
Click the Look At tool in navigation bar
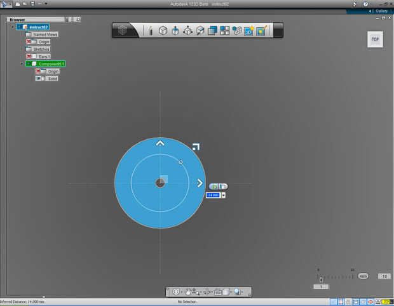point(207,291)
